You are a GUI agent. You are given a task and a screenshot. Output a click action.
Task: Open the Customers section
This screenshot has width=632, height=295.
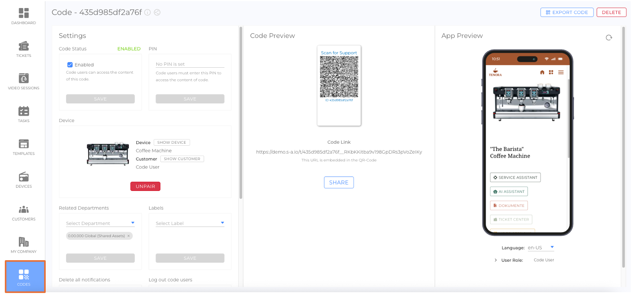click(x=24, y=213)
